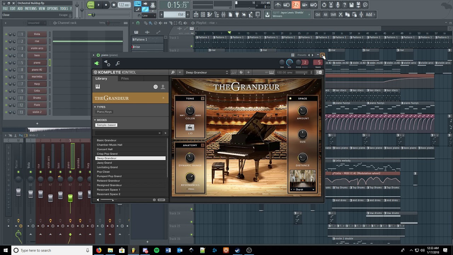Screen dimensions: 453x255
Task: Click the wrench icon in plugin wrapper
Action: click(x=118, y=63)
